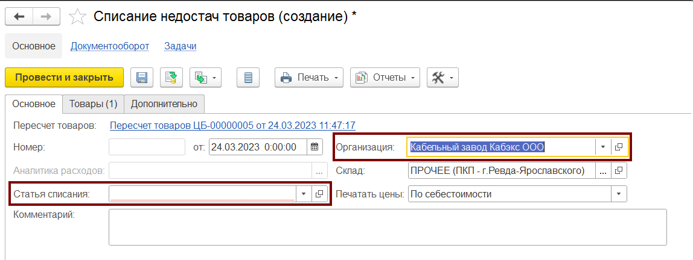Open the Отчеты reports menu
Screen dimensions: 693x260
[x=385, y=78]
